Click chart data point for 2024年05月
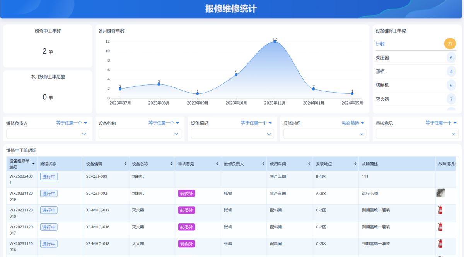 coord(352,93)
